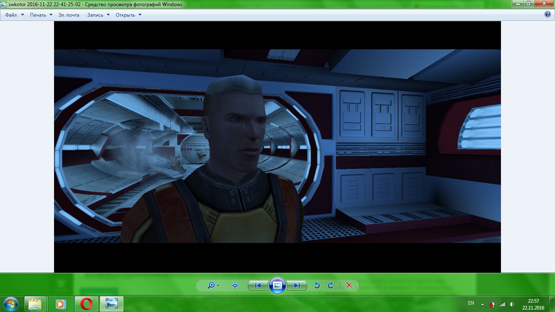Image resolution: width=555 pixels, height=312 pixels.
Task: Click the displayed game screenshot image
Action: pos(277,146)
